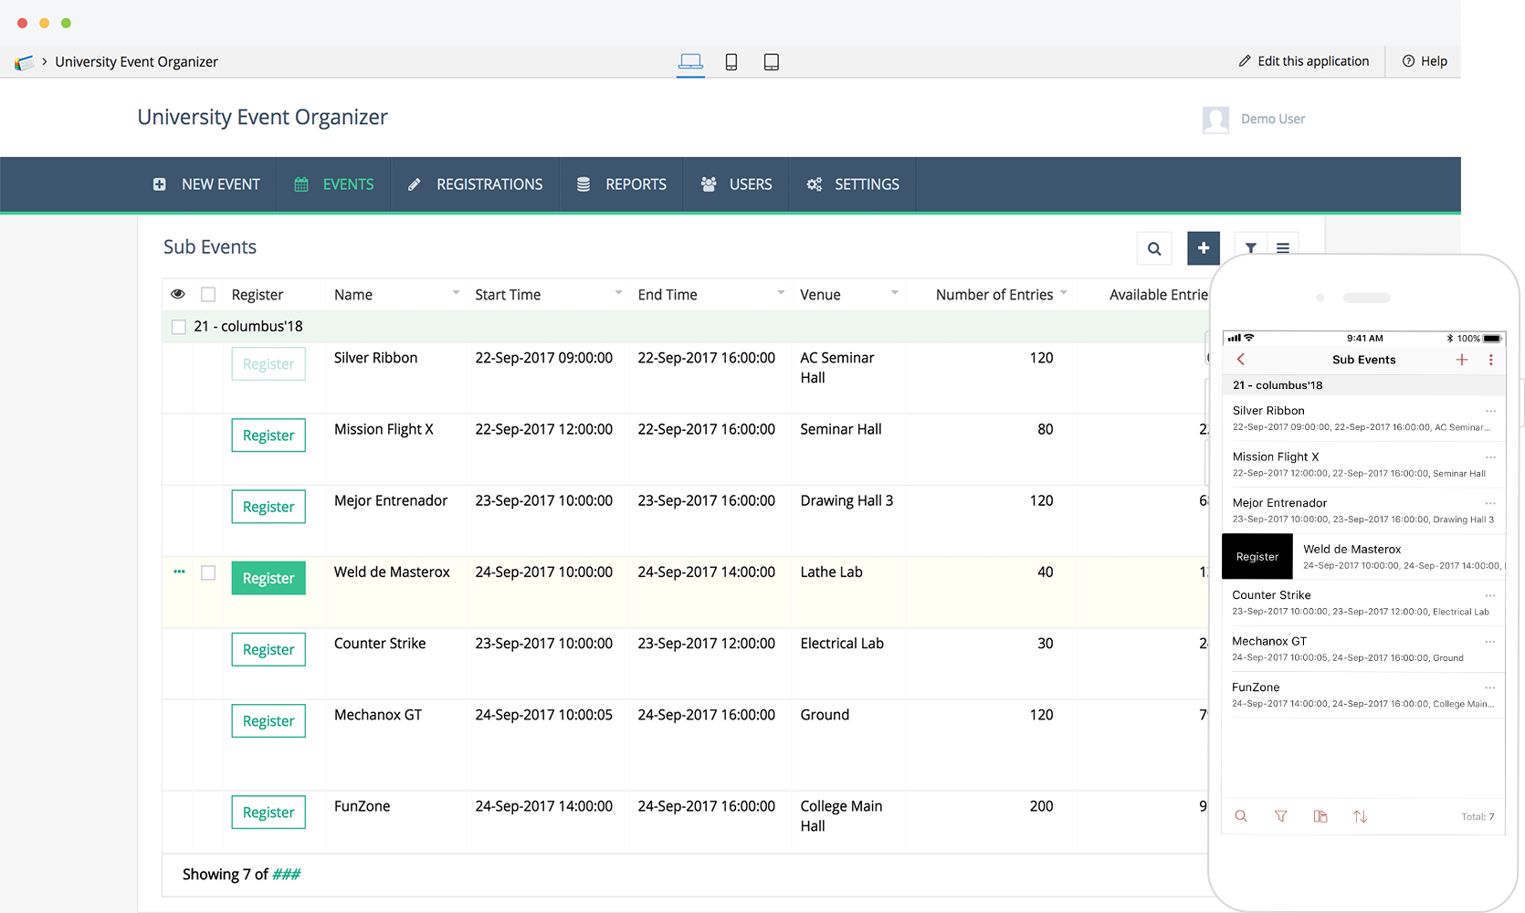Click Register for FunZone
Screen dimensions: 1525x913
click(268, 813)
